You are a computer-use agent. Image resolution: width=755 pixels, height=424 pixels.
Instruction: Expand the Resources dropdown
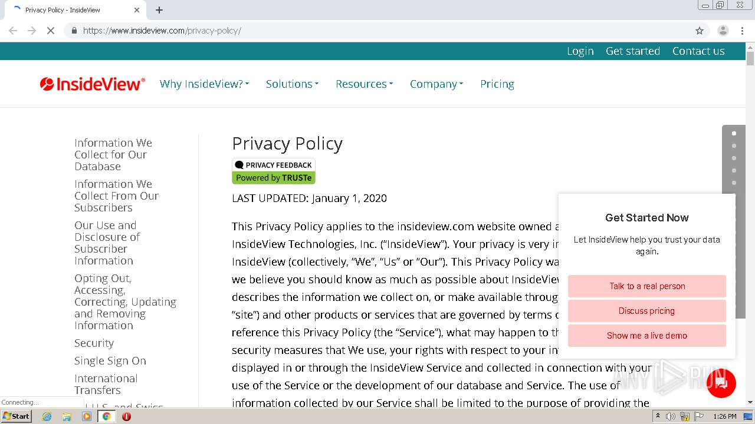click(364, 84)
